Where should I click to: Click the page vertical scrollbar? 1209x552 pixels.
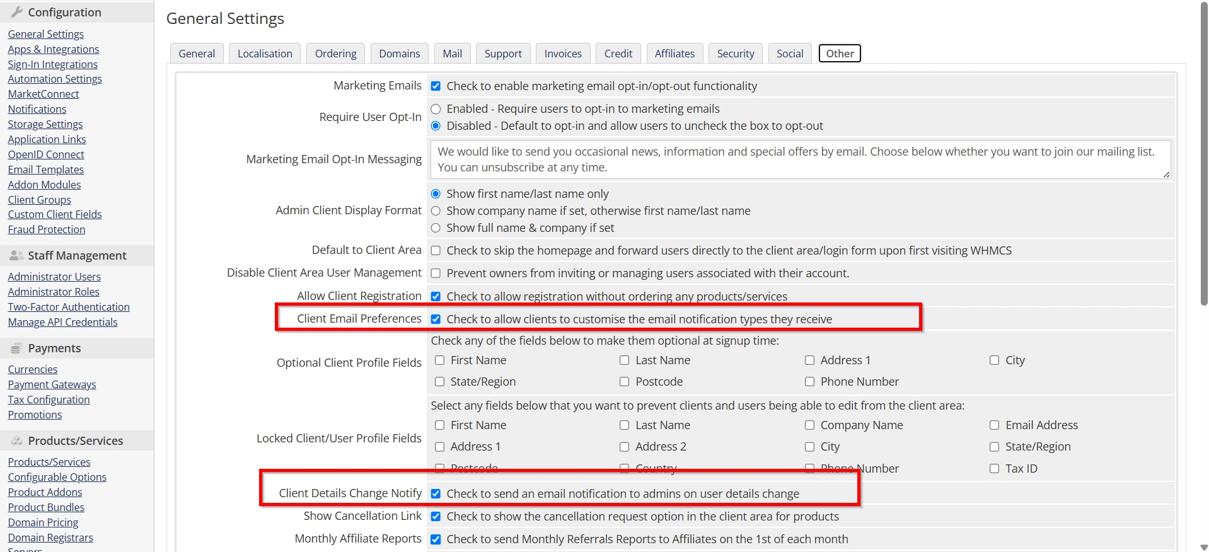1203,154
